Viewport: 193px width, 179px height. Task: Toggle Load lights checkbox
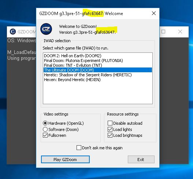click(110, 129)
